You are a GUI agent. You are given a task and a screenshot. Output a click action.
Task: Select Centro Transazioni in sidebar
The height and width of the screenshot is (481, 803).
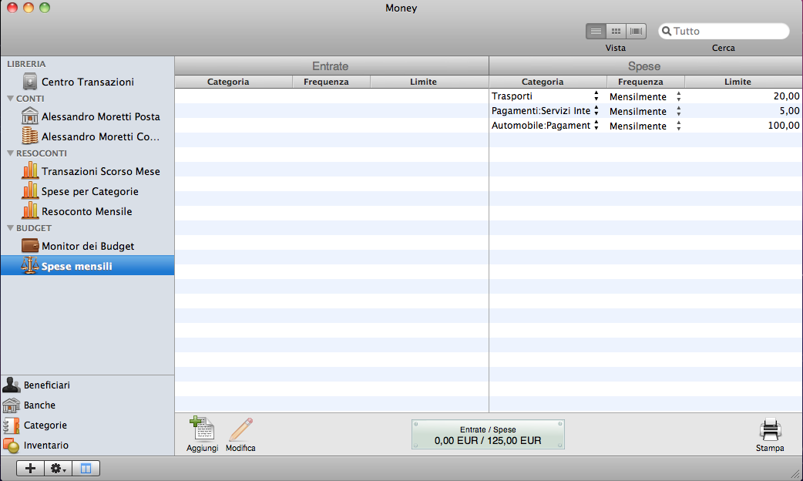pos(88,82)
